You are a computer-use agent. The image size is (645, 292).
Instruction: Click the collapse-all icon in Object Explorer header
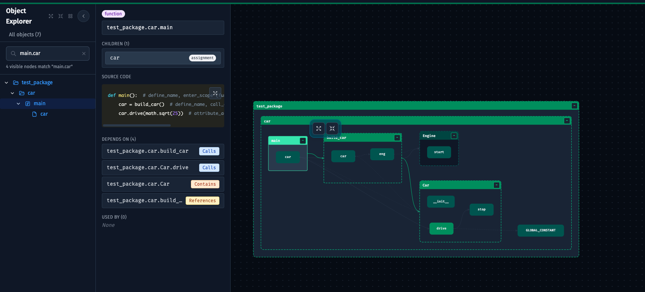click(x=61, y=16)
